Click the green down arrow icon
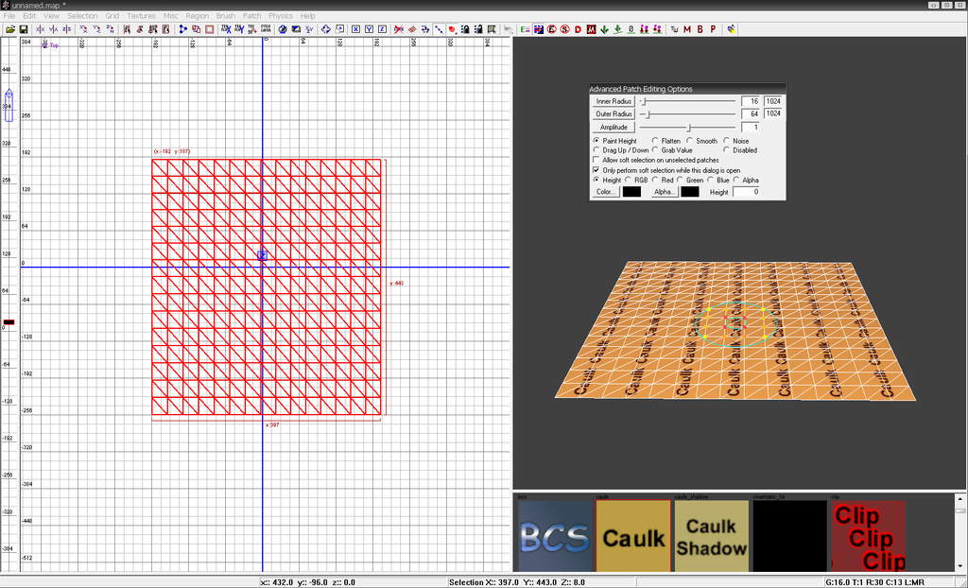This screenshot has height=588, width=968. tap(604, 29)
